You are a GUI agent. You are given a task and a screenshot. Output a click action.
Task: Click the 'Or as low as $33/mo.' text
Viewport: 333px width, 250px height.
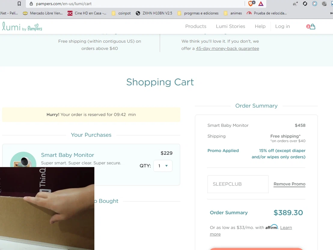click(x=232, y=227)
